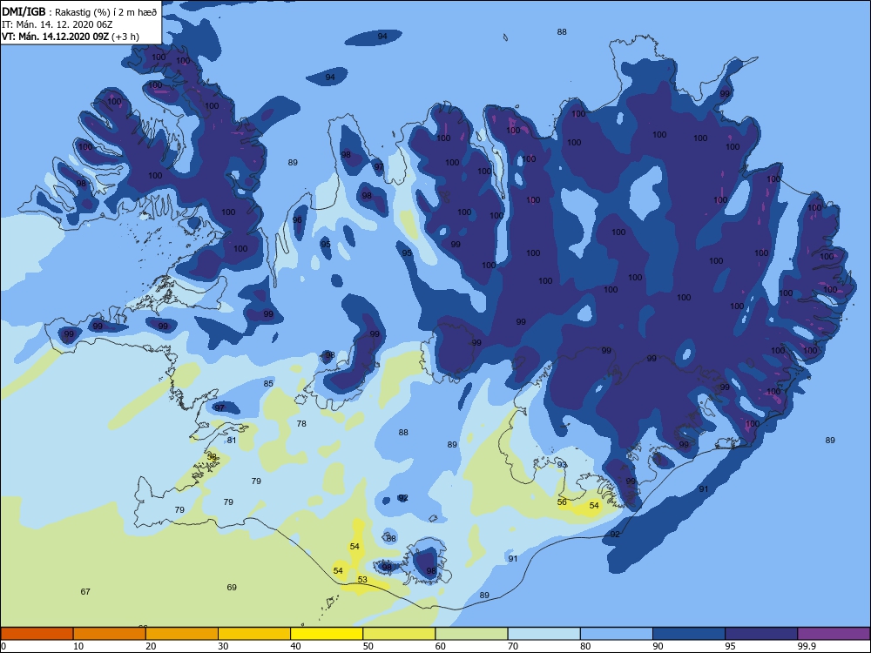Viewport: 871px width, 653px height.
Task: Click the humidity value '81' on the map
Action: [232, 441]
